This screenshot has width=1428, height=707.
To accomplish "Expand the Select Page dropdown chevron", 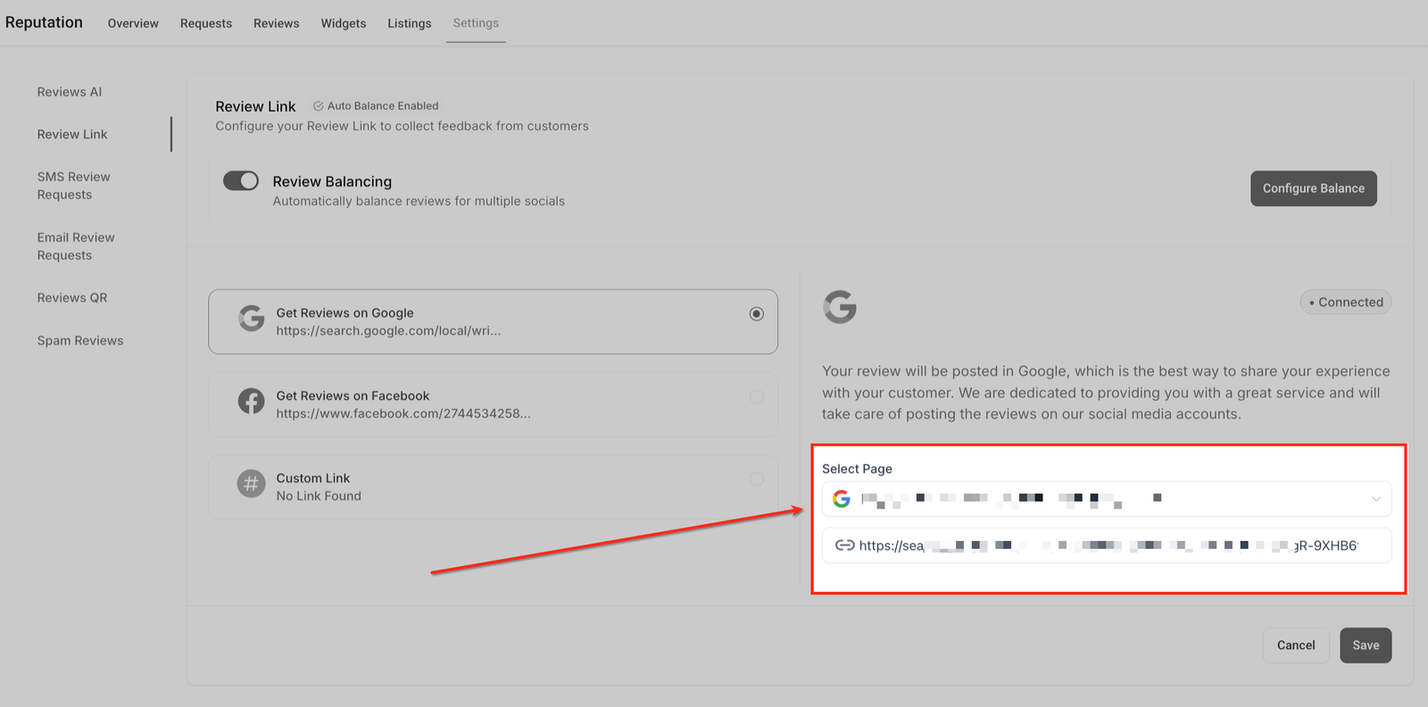I will click(x=1375, y=499).
